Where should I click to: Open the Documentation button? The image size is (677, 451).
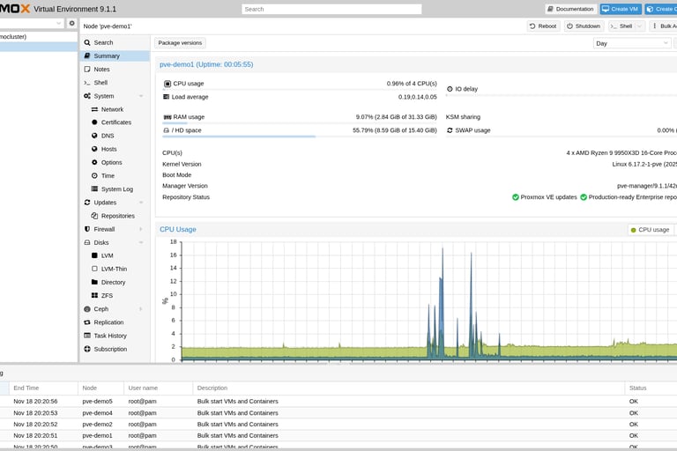click(x=571, y=9)
